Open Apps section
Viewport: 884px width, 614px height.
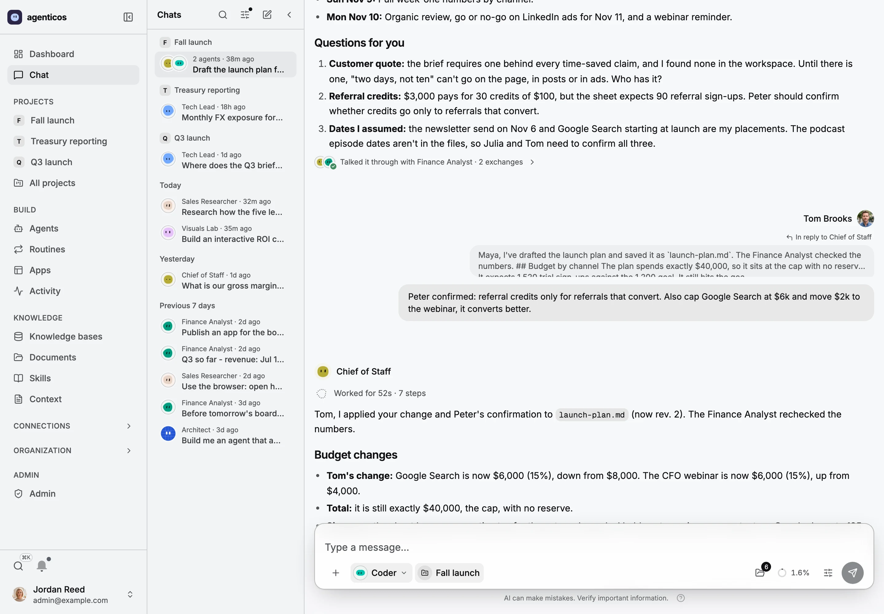73,270
